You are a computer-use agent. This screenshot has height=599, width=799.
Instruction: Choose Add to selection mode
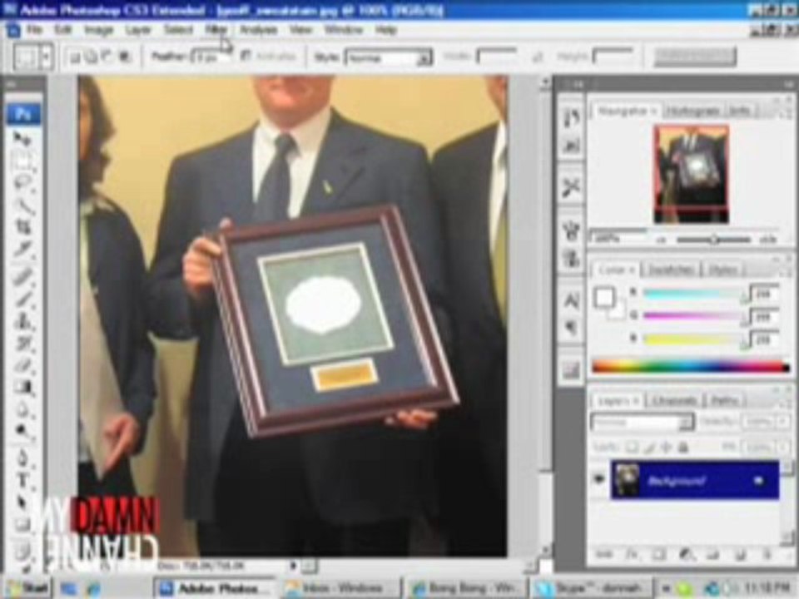(x=92, y=57)
